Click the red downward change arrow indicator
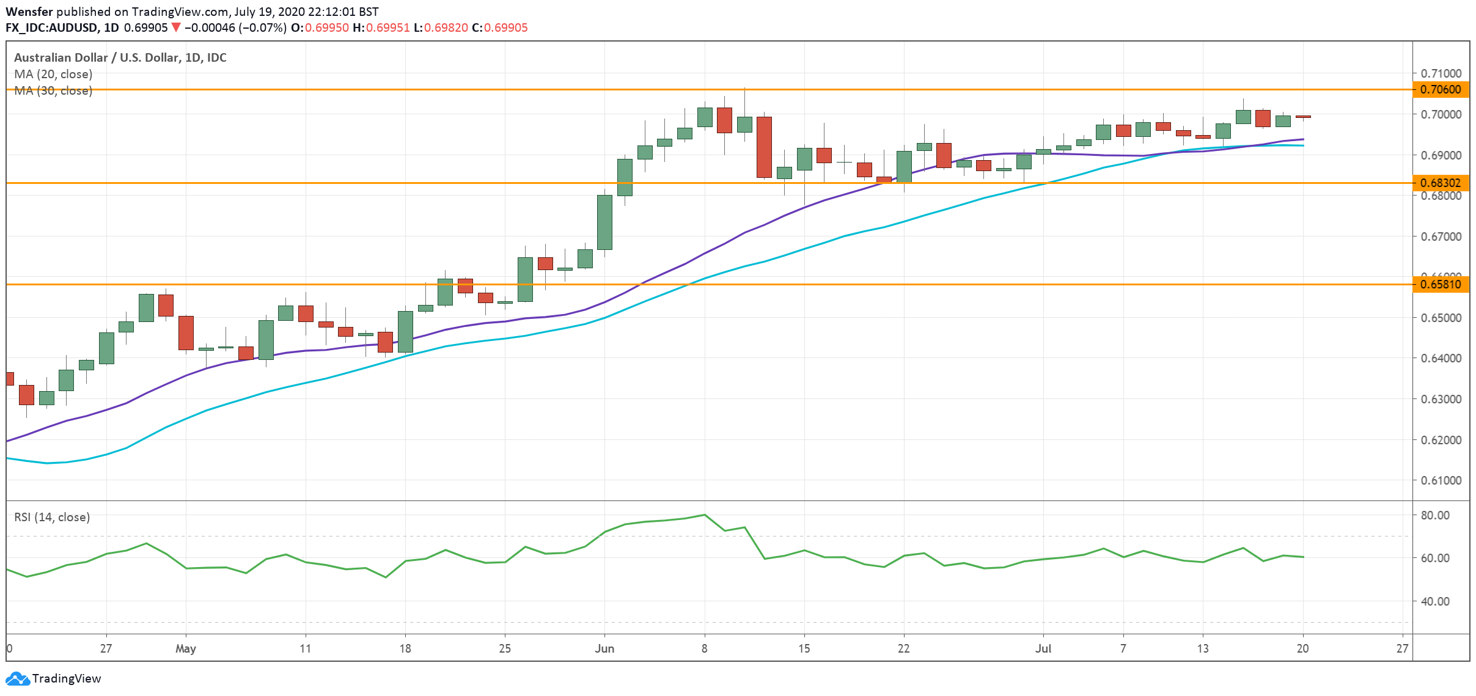The image size is (1476, 696). pyautogui.click(x=173, y=27)
